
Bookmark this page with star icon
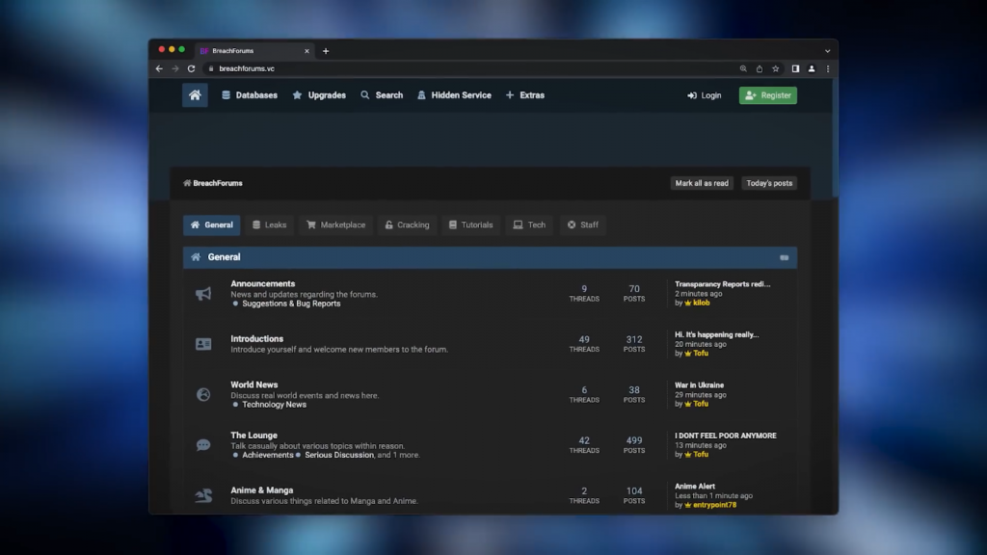pos(776,68)
